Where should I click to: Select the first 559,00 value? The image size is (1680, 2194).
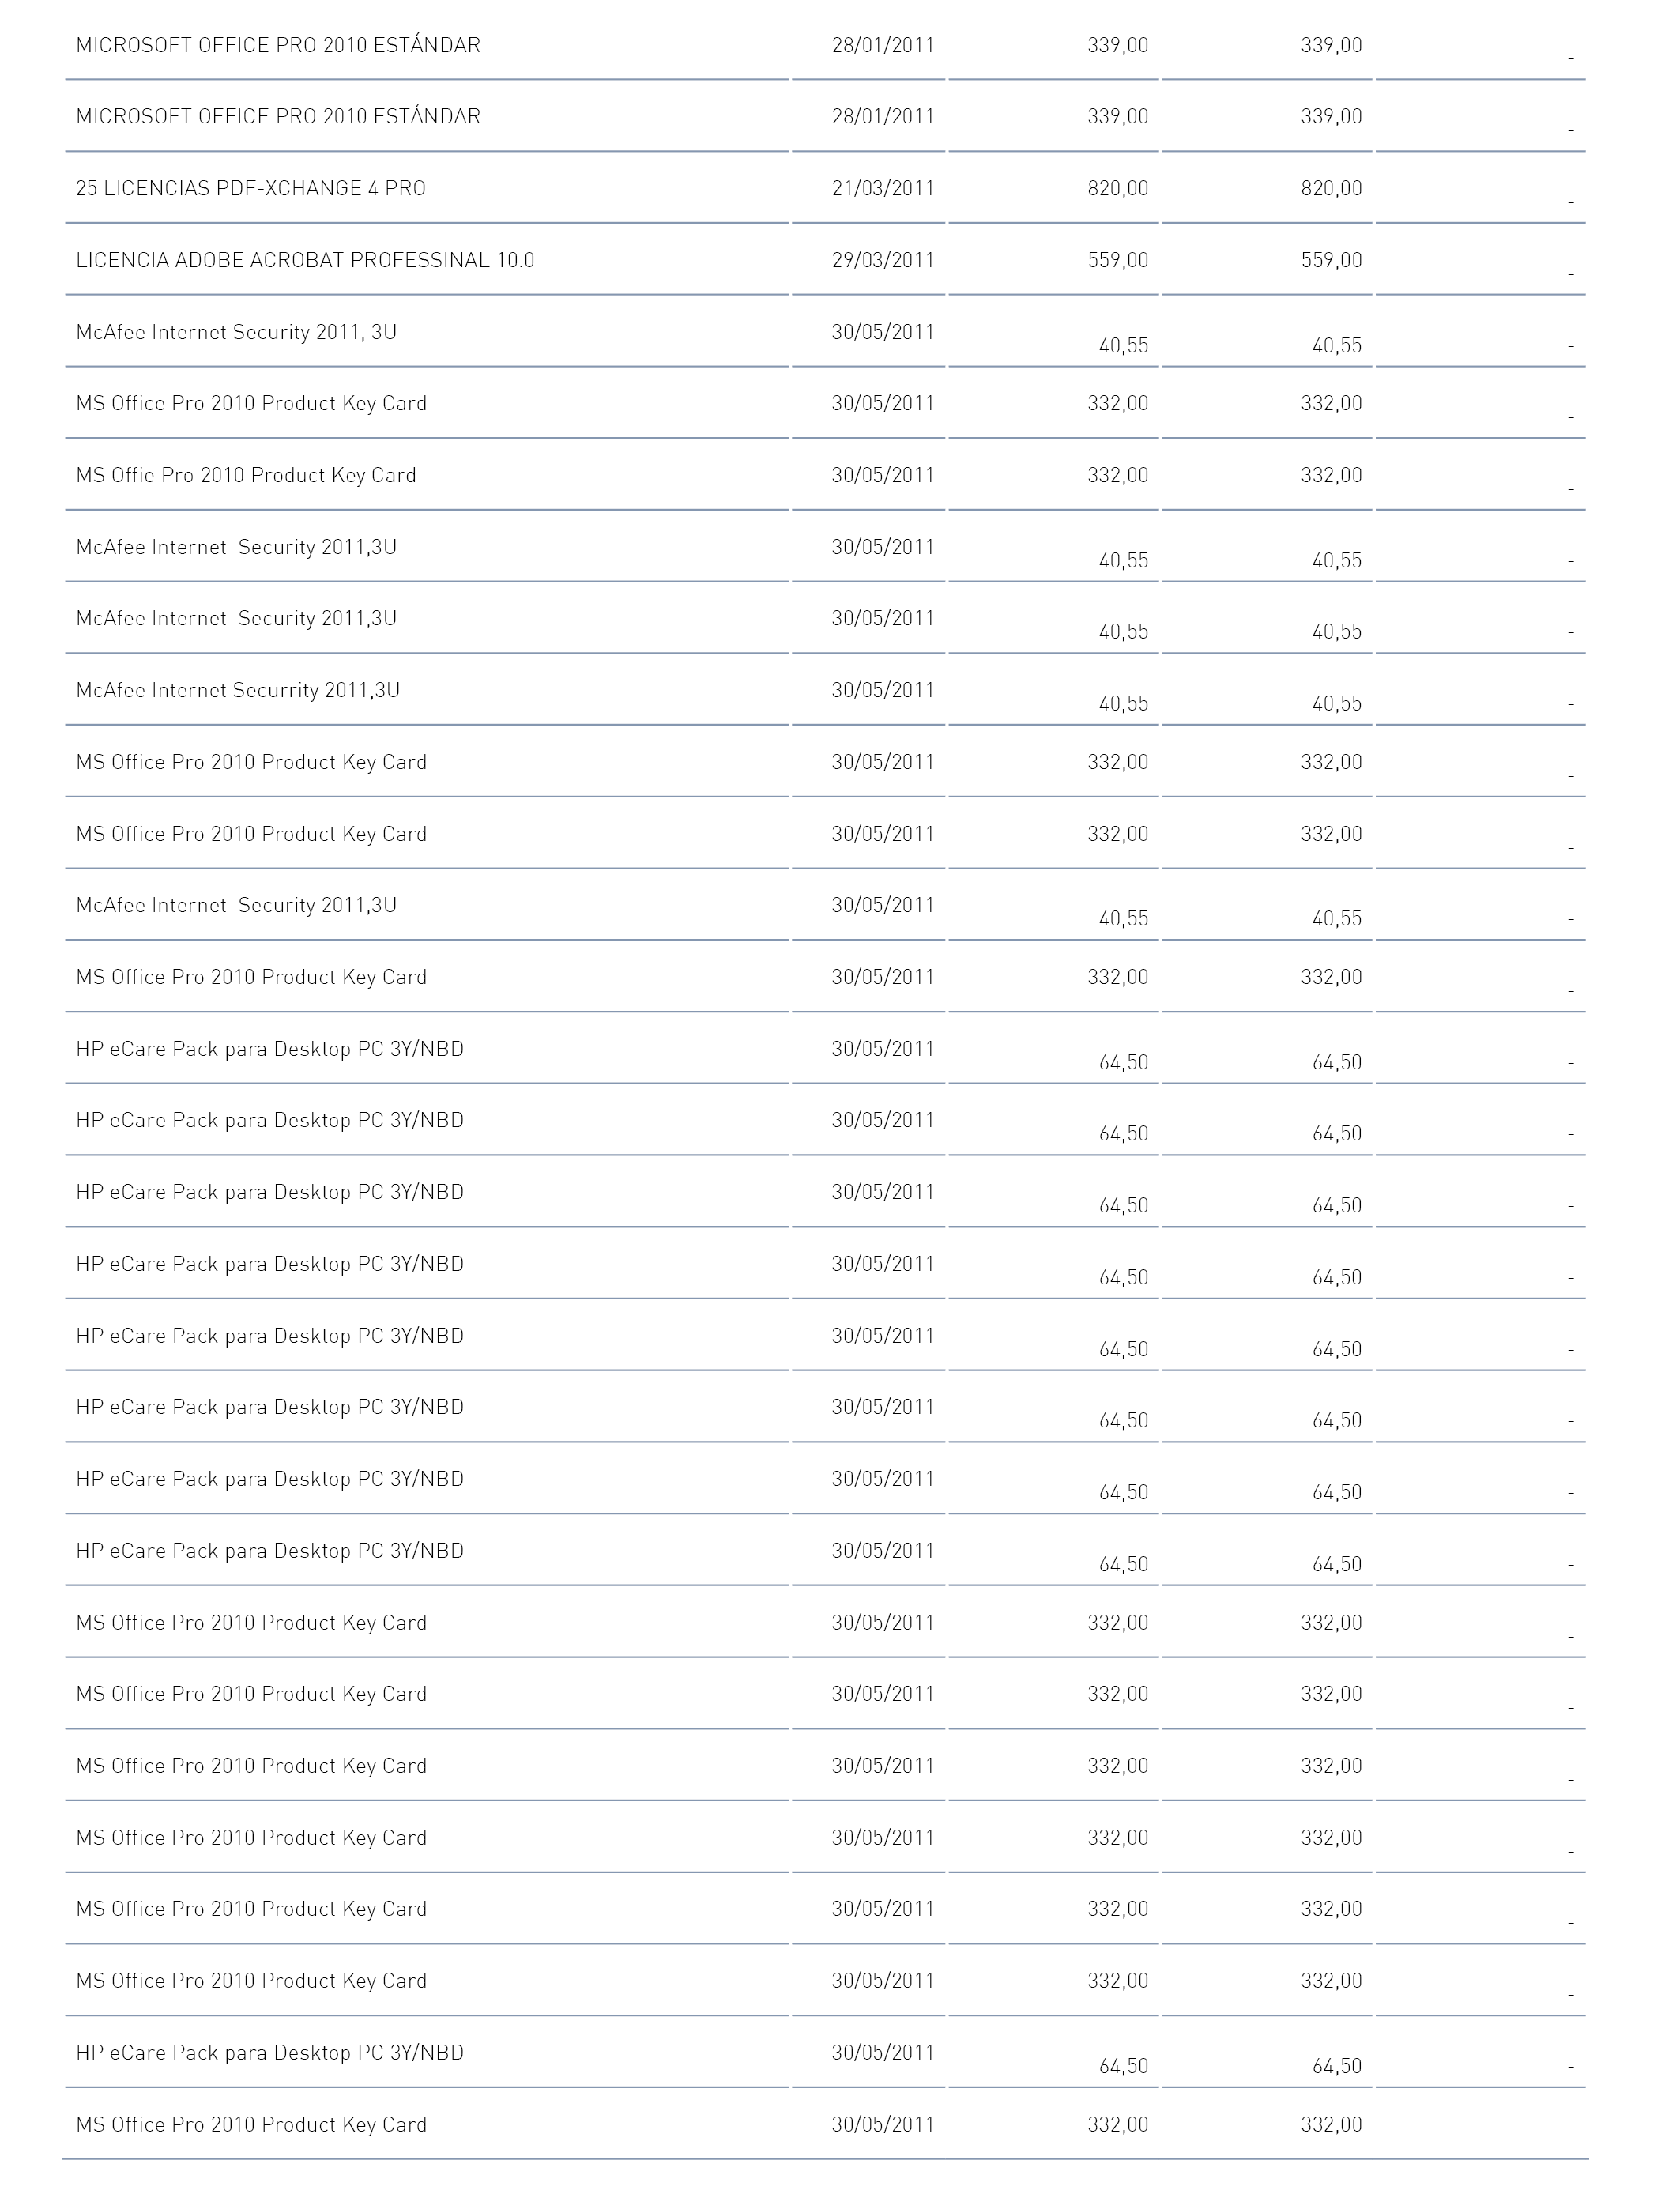[1118, 260]
